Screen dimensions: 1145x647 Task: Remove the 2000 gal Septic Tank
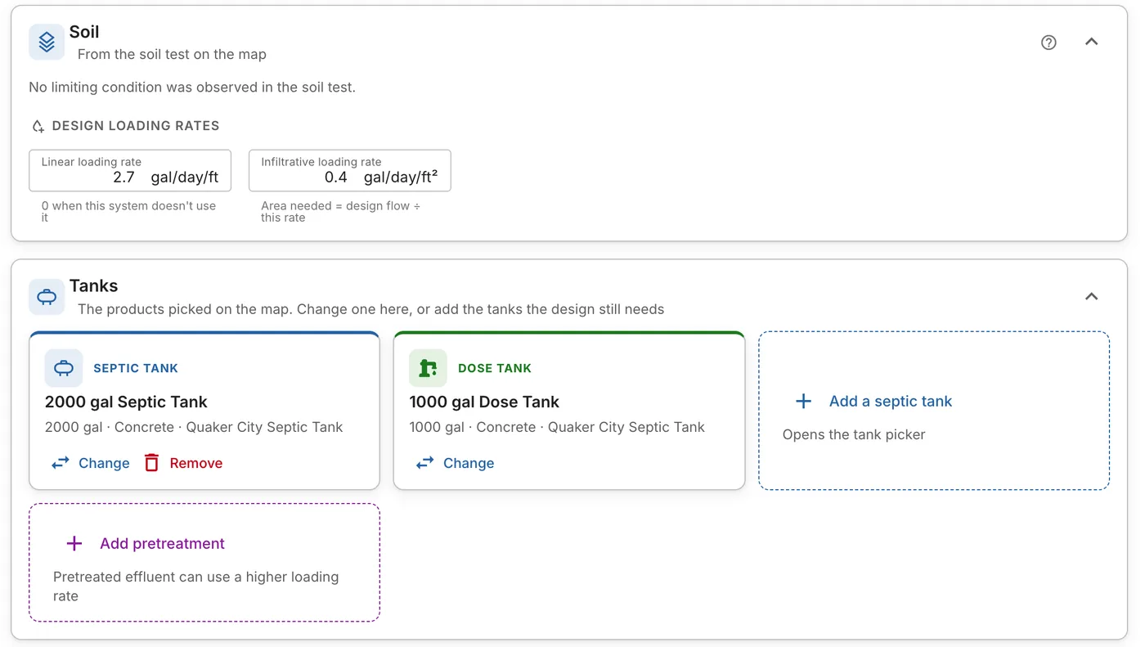click(183, 463)
